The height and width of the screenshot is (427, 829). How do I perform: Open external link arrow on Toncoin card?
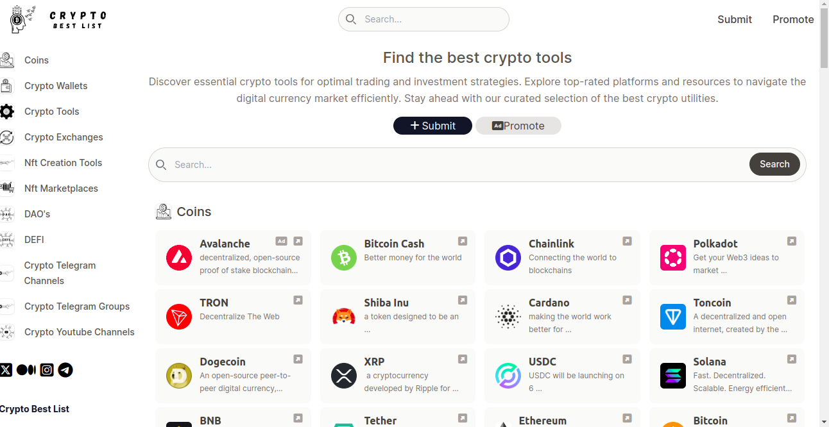pos(792,300)
